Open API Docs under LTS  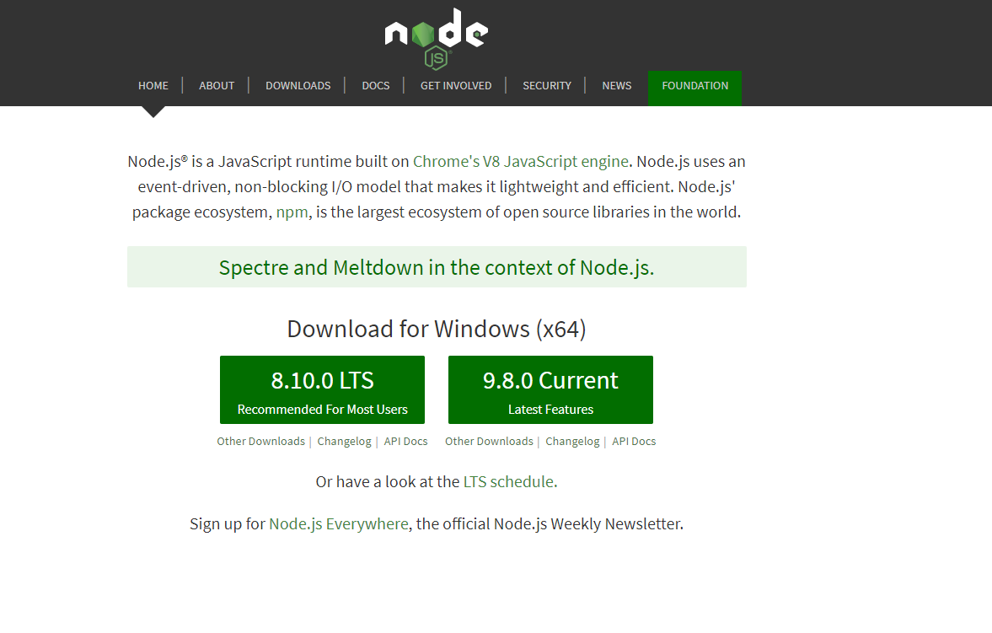pyautogui.click(x=405, y=441)
